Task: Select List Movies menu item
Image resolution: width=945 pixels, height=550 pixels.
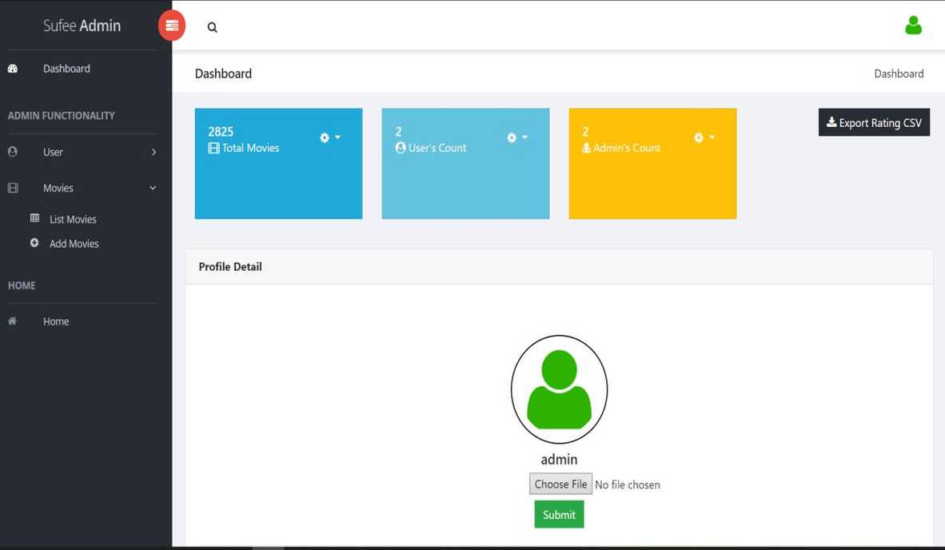Action: 73,219
